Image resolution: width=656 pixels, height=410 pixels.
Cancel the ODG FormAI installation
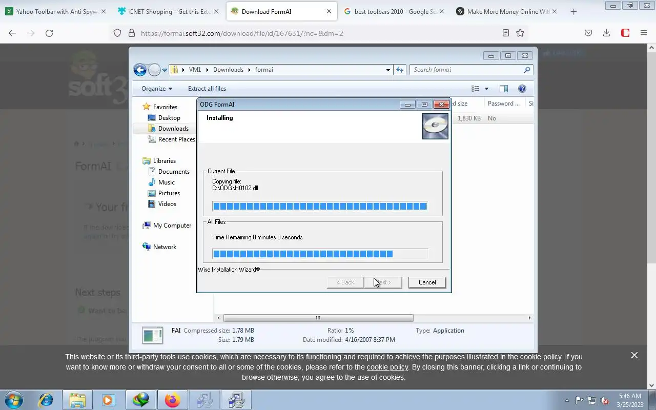coord(427,282)
